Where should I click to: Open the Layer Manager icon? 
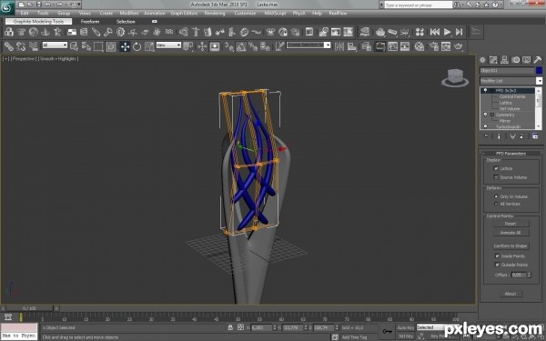pos(367,46)
